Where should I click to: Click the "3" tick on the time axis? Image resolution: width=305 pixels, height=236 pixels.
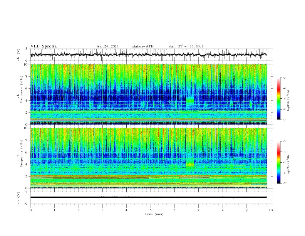(x=102, y=210)
